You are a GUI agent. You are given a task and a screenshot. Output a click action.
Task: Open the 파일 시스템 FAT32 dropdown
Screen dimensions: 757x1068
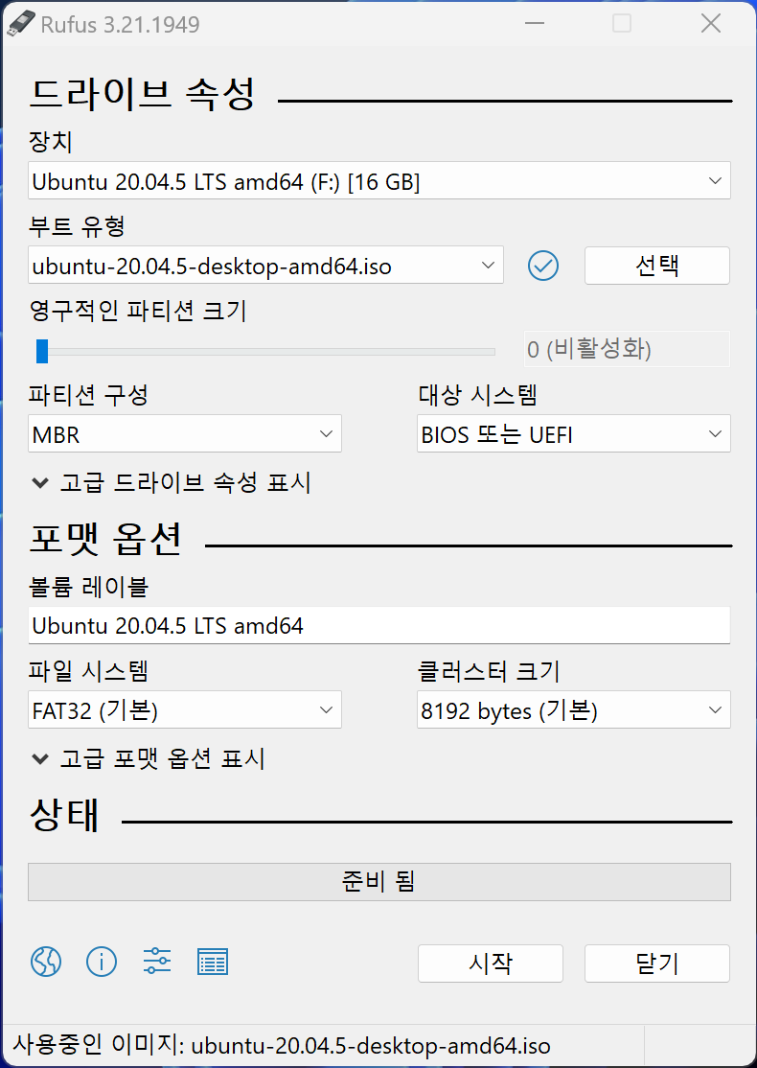click(185, 709)
